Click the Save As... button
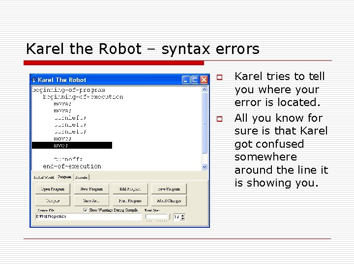Image resolution: width=354 pixels, height=265 pixels. (91, 201)
